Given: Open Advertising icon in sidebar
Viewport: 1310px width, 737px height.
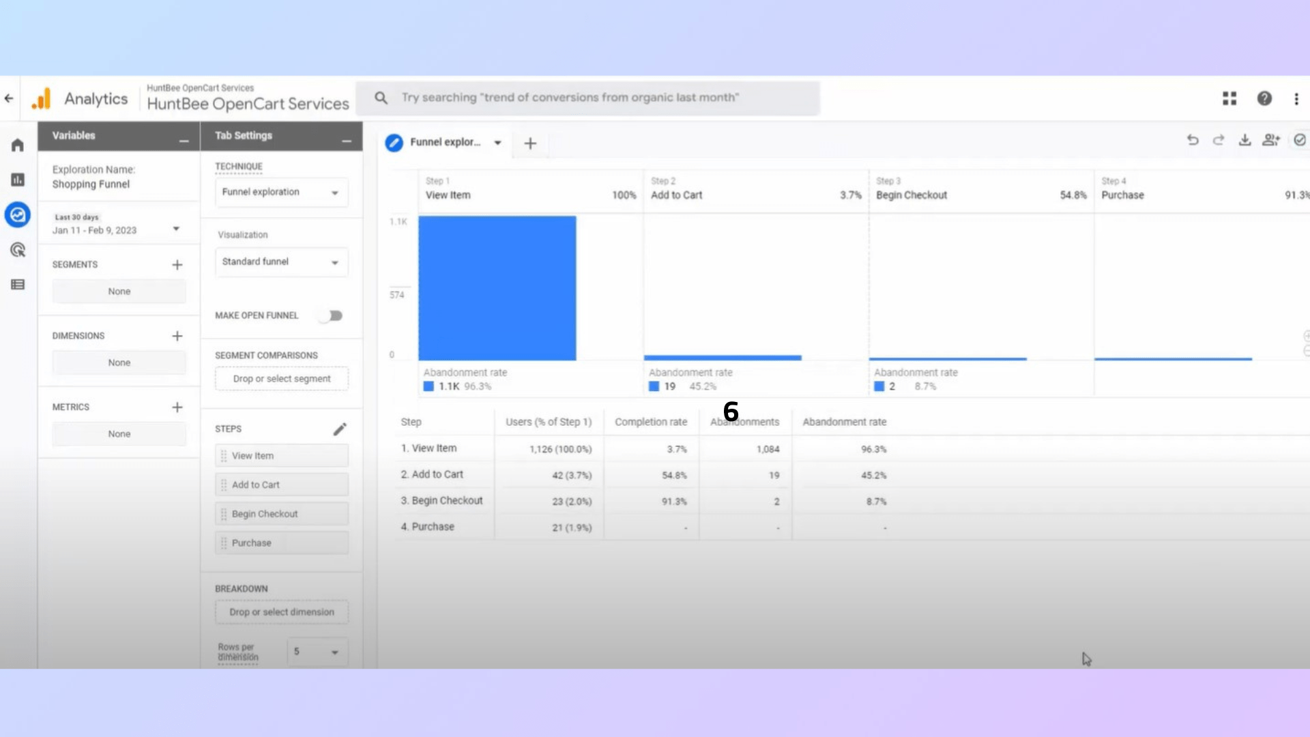Looking at the screenshot, I should [x=18, y=250].
